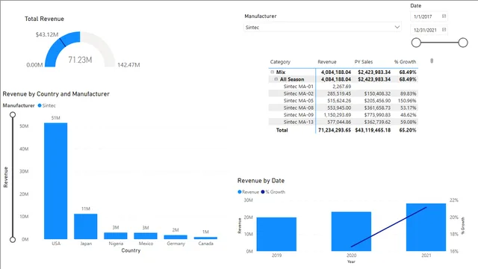Select the 2020 revenue column
This screenshot has width=478, height=269.
coord(351,232)
